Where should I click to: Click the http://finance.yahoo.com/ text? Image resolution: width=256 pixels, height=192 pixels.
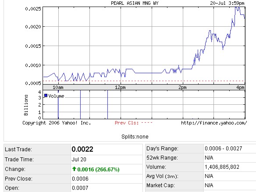coord(214,123)
